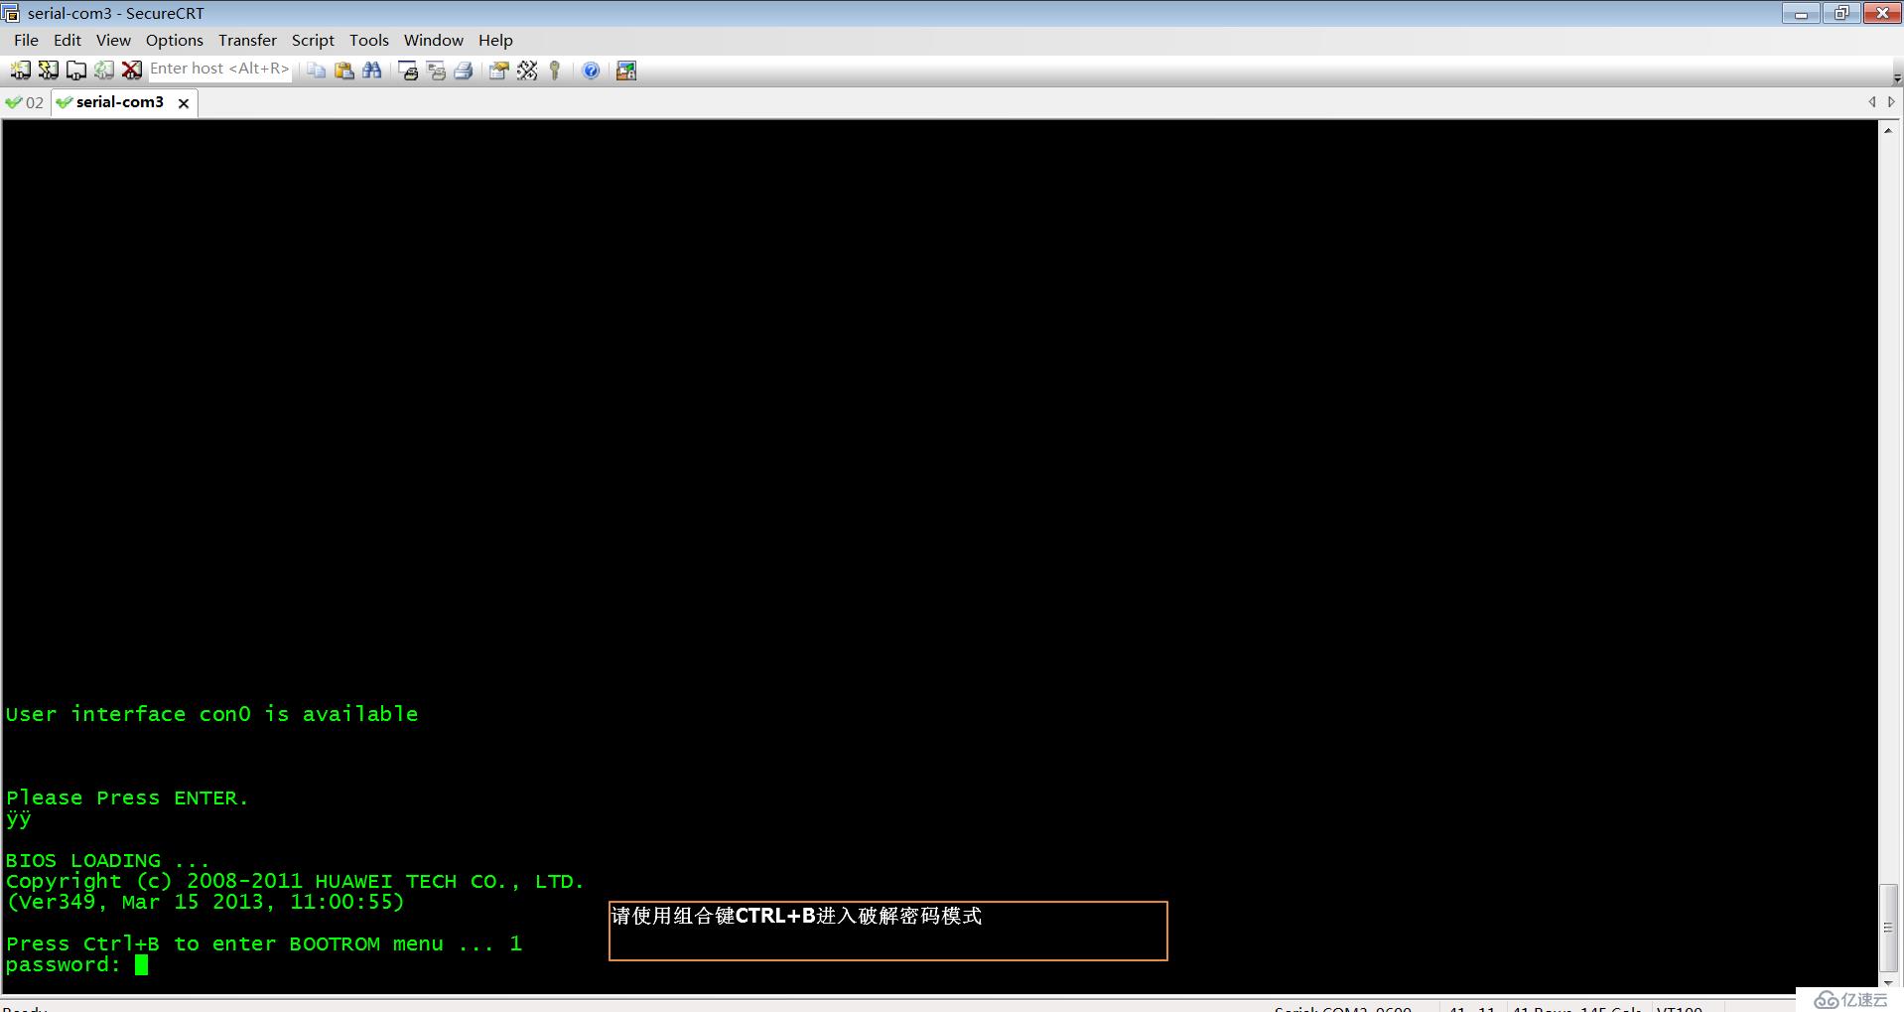The image size is (1904, 1012).
Task: Open the Transfer menu
Action: click(x=247, y=40)
